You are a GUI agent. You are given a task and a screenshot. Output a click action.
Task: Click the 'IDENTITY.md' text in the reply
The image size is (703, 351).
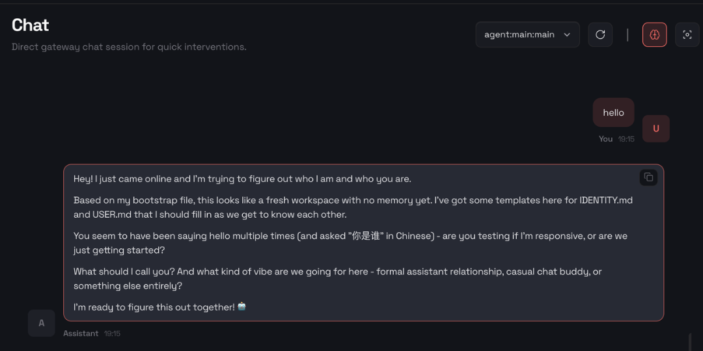click(x=605, y=200)
